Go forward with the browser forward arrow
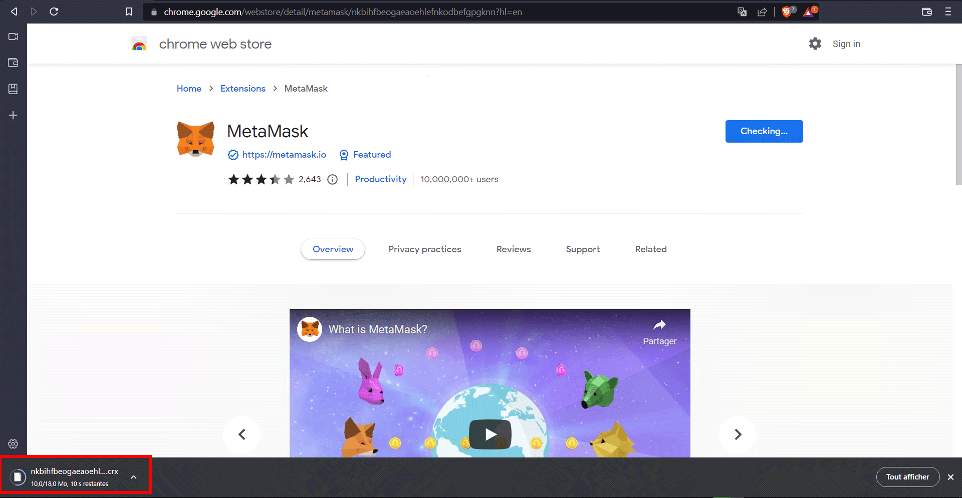This screenshot has width=962, height=498. (34, 12)
